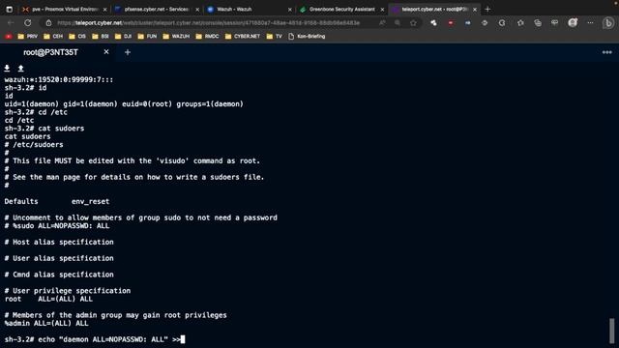Open the feedback chat icon in toolbar
The image size is (619, 348).
tap(554, 23)
